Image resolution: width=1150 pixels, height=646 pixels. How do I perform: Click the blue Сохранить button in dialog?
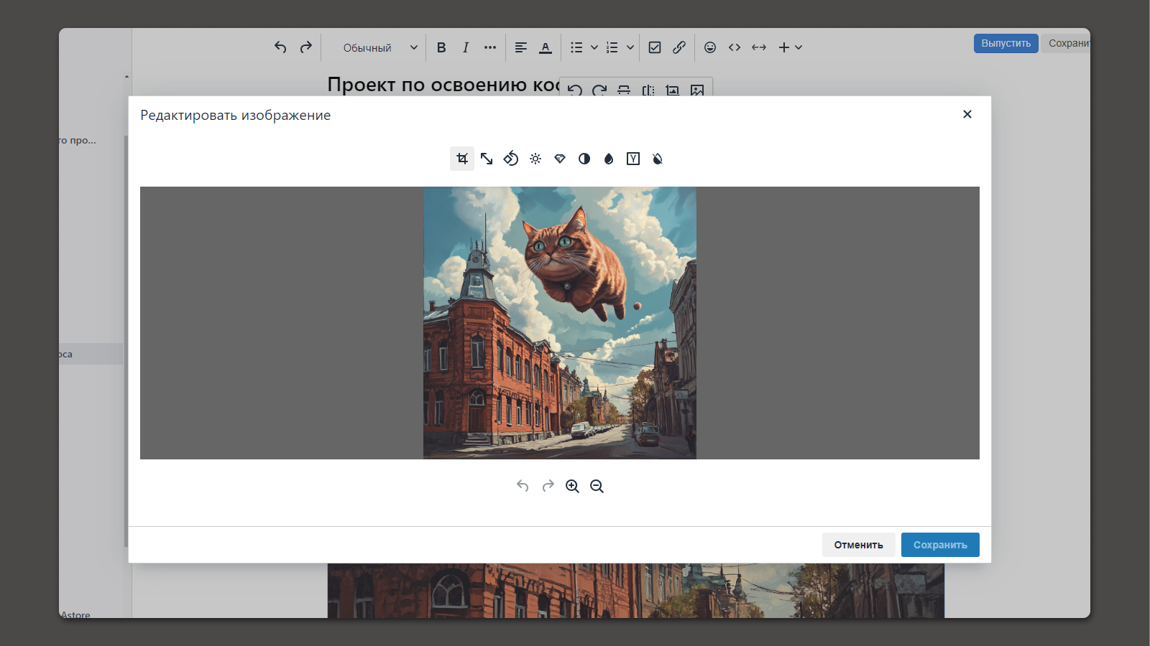(940, 545)
